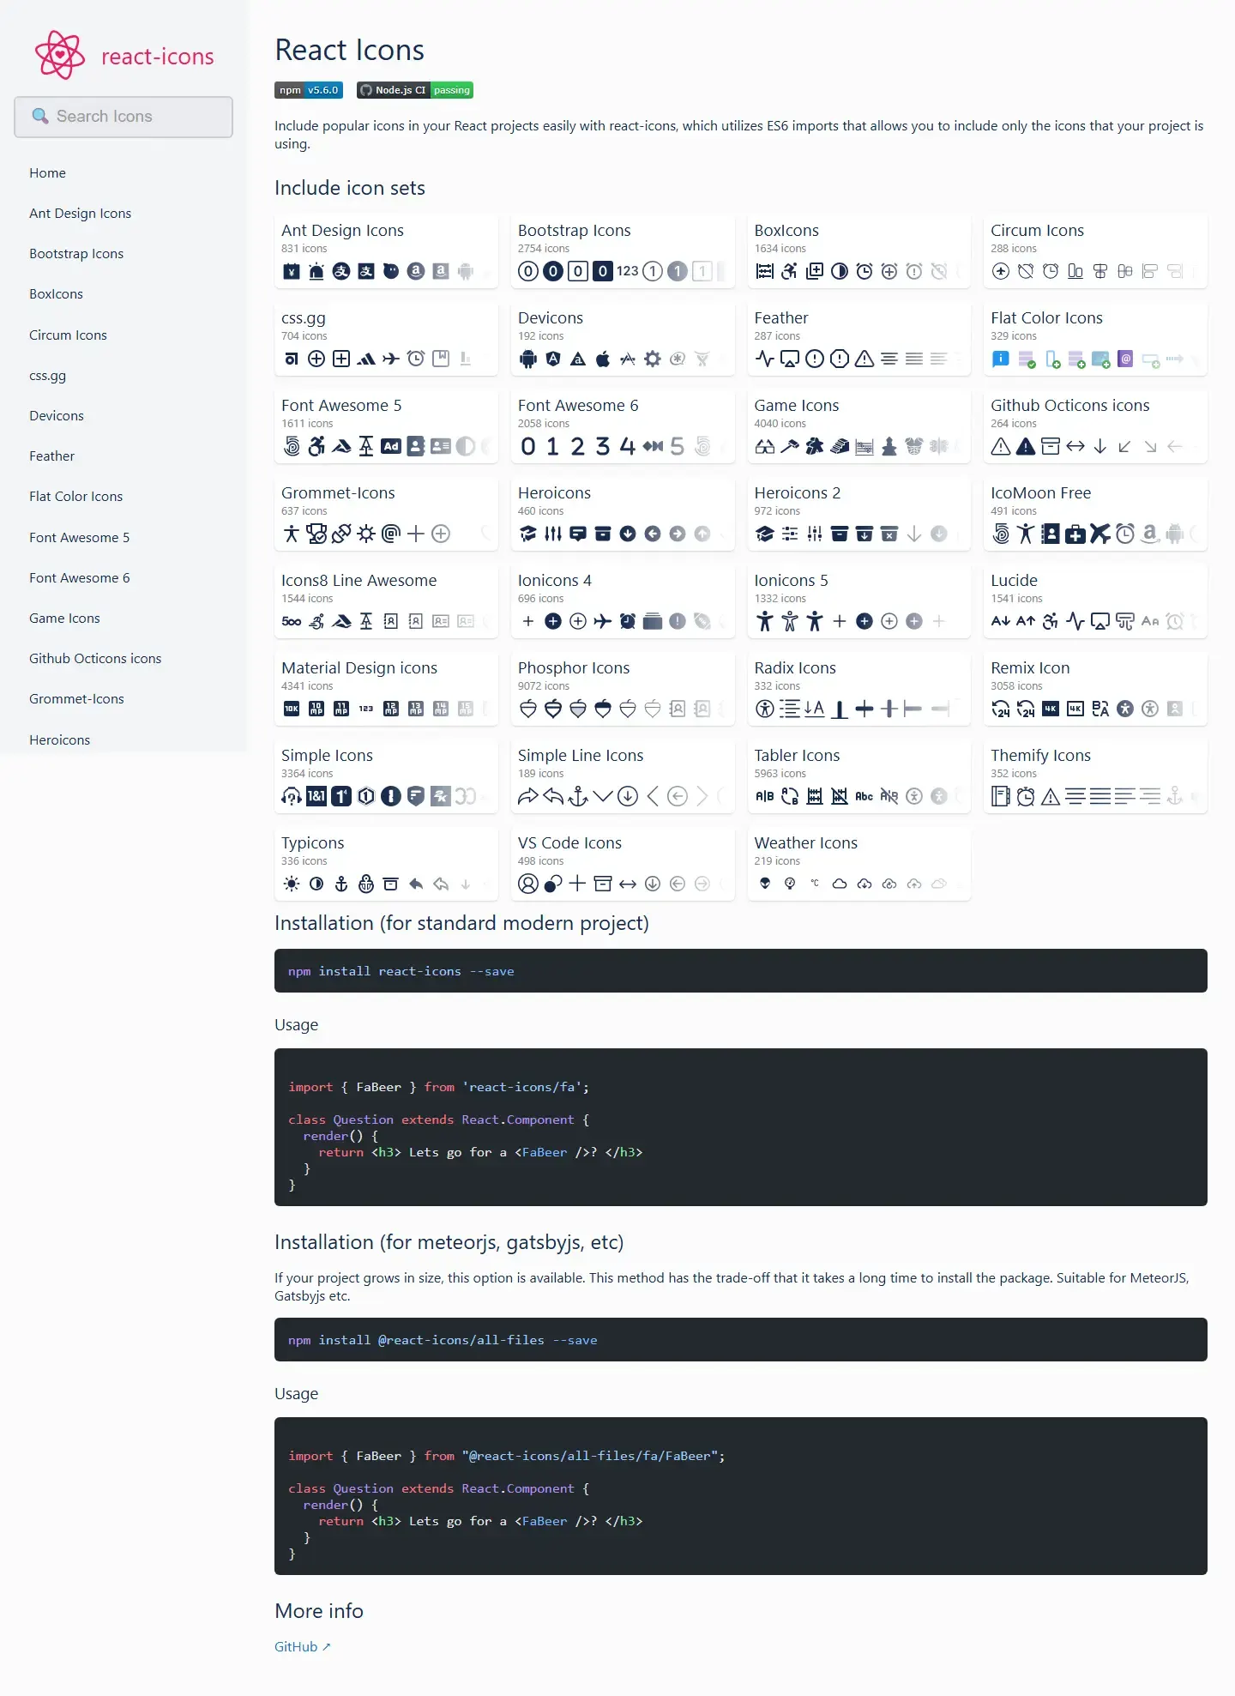This screenshot has height=1696, width=1235.
Task: Open Heroicons in the sidebar
Action: (59, 740)
